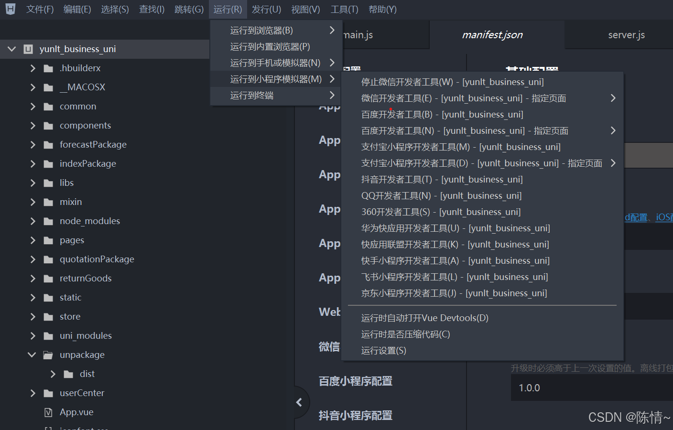This screenshot has width=673, height=430.
Task: Open 抖音小程序配置 section in manifest
Action: click(x=356, y=416)
